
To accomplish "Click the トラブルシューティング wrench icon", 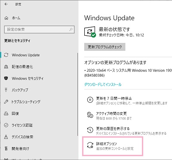I will click(x=6, y=102).
